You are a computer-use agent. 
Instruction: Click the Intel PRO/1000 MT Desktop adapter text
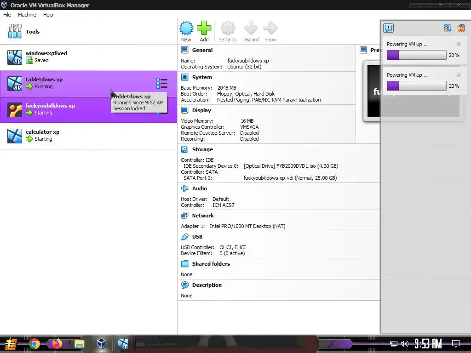[247, 226]
